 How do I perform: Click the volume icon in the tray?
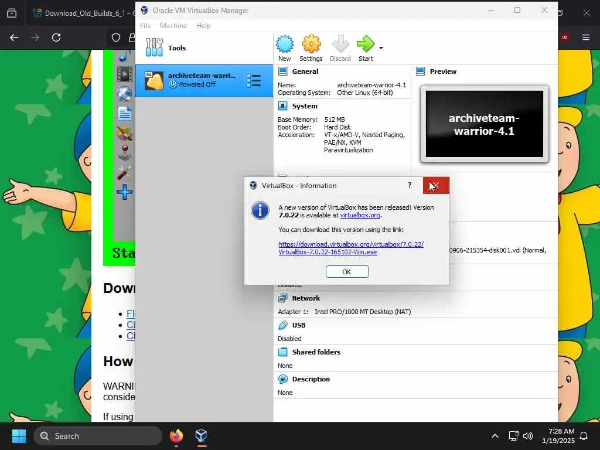click(528, 436)
